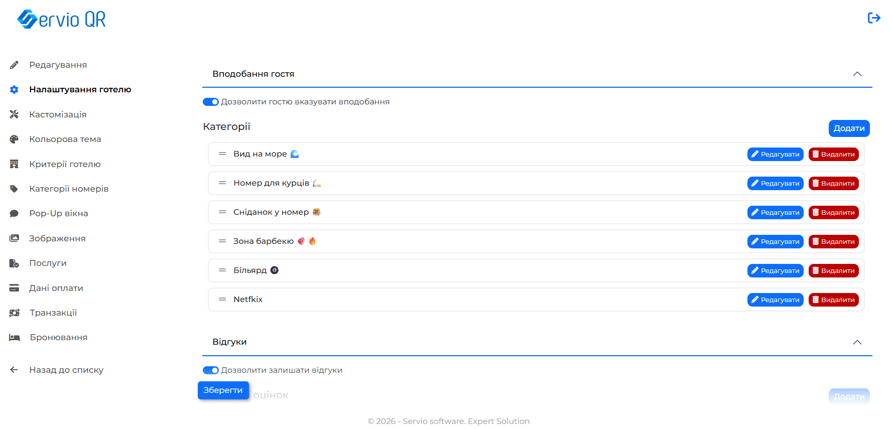Delete the Netfkix category
The height and width of the screenshot is (429, 893).
click(833, 300)
